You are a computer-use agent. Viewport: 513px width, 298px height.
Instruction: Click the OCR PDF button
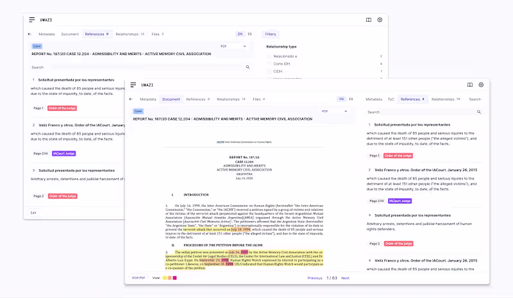[139, 277]
